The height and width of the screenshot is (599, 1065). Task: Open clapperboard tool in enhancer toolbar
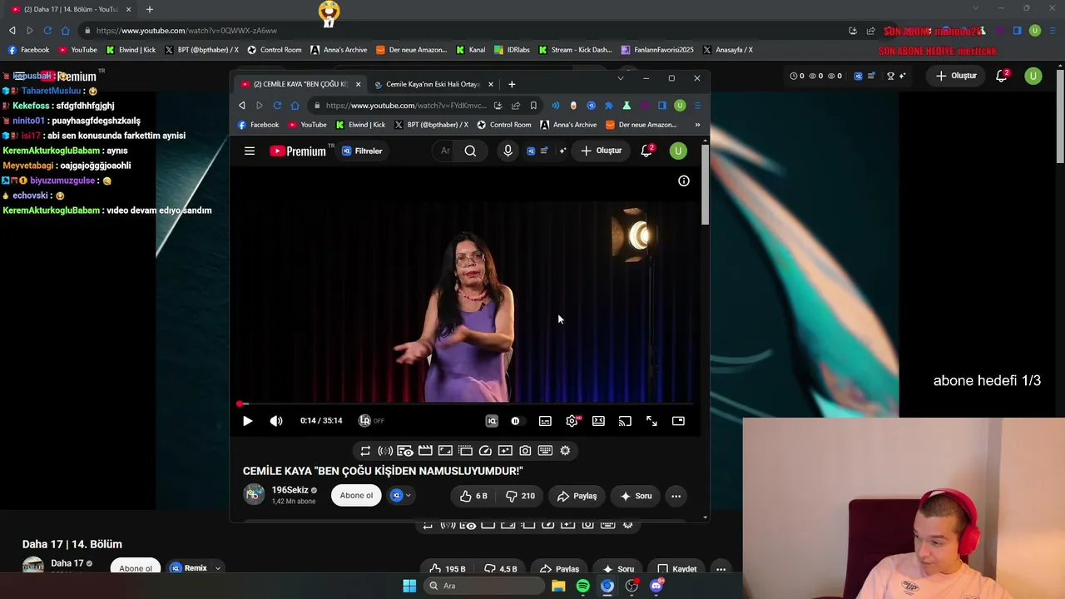pyautogui.click(x=425, y=451)
